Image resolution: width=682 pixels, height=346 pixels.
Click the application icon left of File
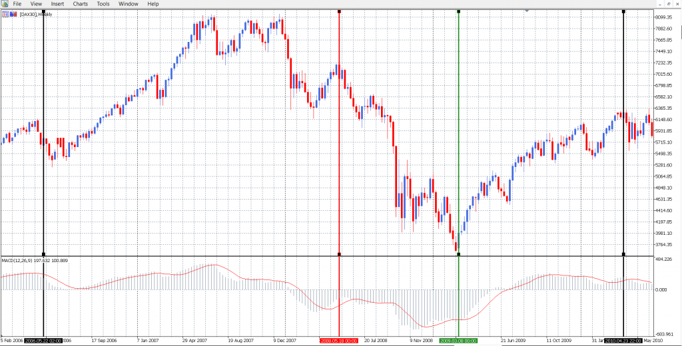point(5,4)
